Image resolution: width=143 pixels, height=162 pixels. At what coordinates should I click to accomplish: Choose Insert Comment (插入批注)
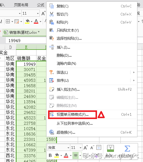[92, 90]
